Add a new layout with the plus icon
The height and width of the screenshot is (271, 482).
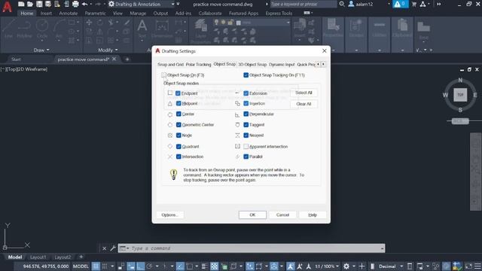tap(81, 257)
